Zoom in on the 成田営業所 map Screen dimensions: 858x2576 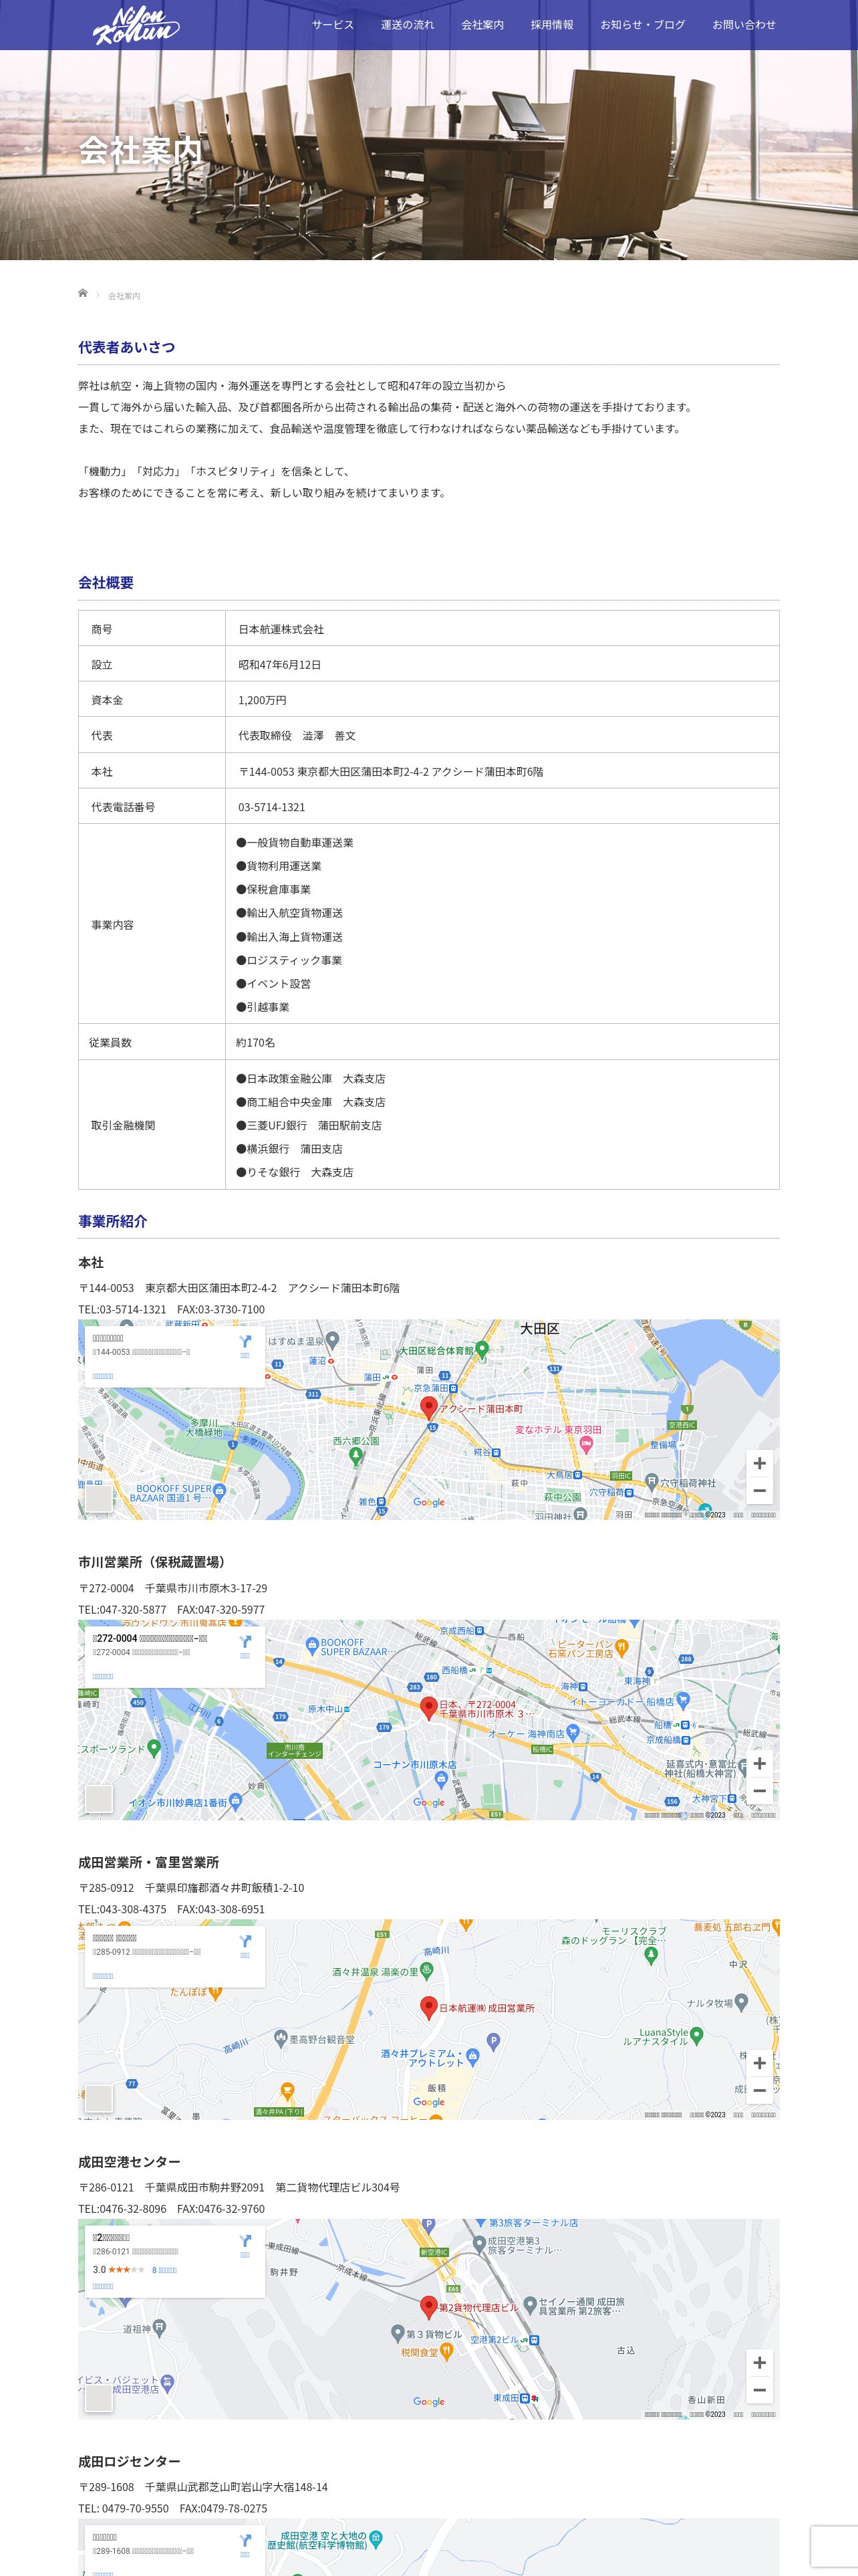tap(759, 2062)
